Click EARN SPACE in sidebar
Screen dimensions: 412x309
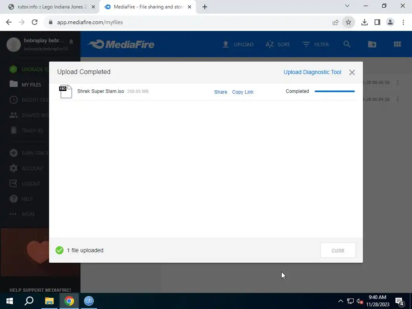(29, 153)
